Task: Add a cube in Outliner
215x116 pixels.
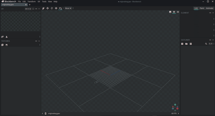Action: pyautogui.click(x=182, y=44)
